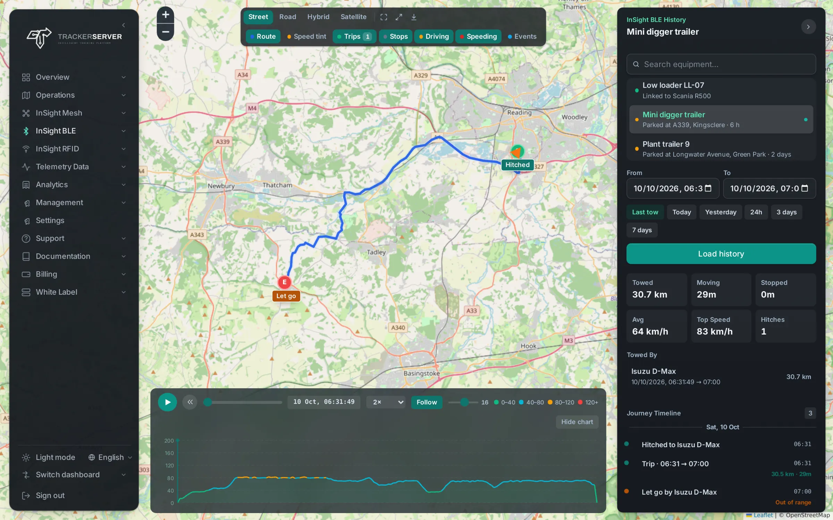Screen dimensions: 833x520
Task: Hide the speed chart
Action: 577,422
